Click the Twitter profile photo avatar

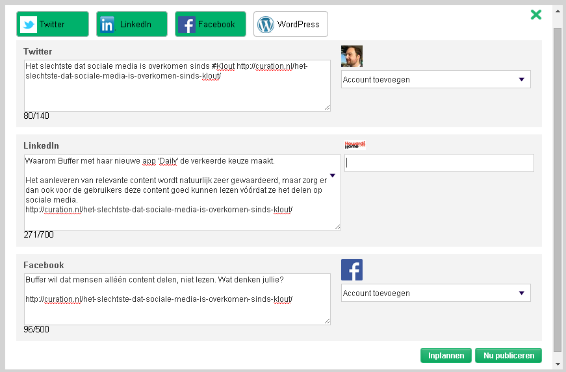point(352,56)
